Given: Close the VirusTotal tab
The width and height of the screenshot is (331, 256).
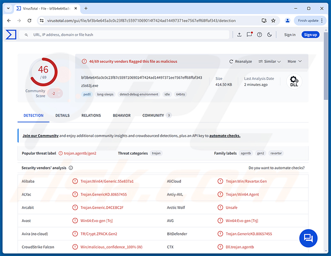Looking at the screenshot, I should tap(76, 8).
